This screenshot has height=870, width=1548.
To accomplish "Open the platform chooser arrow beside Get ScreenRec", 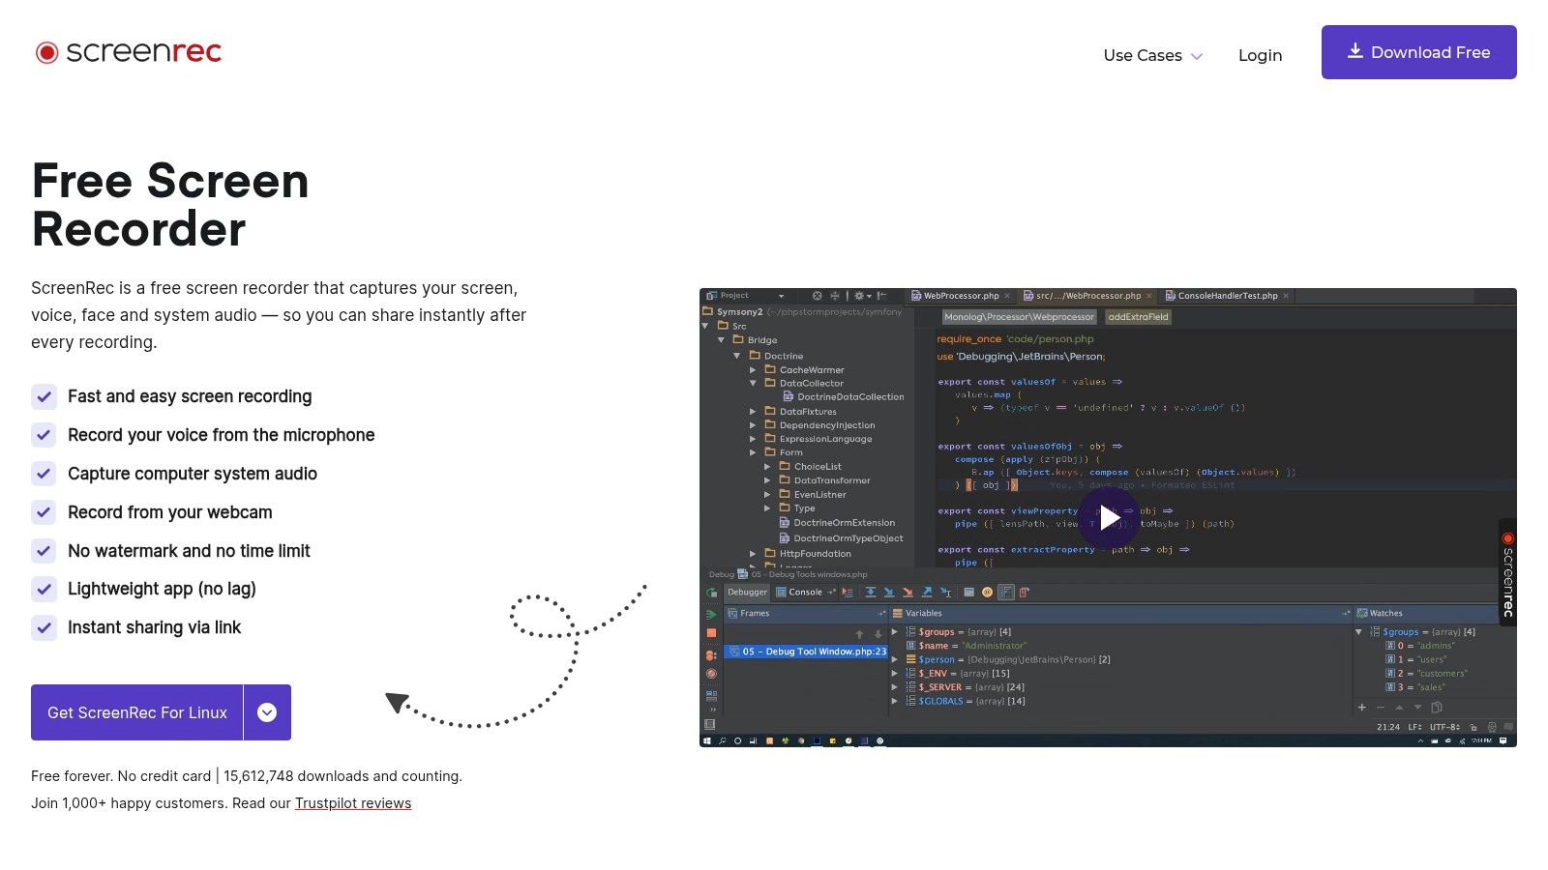I will point(267,712).
